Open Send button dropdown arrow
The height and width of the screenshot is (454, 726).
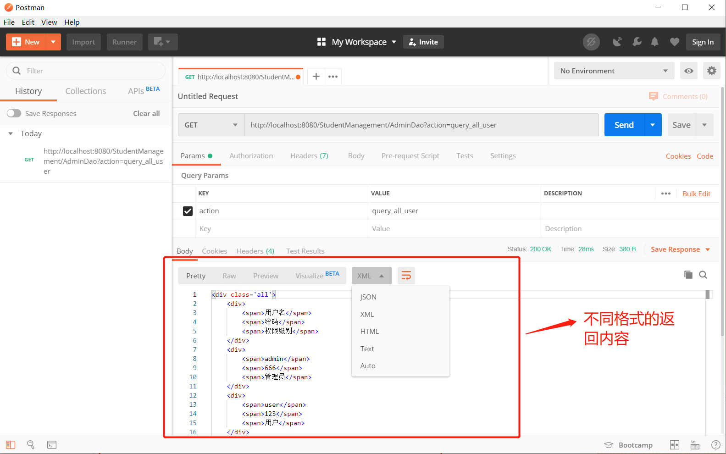(x=653, y=125)
